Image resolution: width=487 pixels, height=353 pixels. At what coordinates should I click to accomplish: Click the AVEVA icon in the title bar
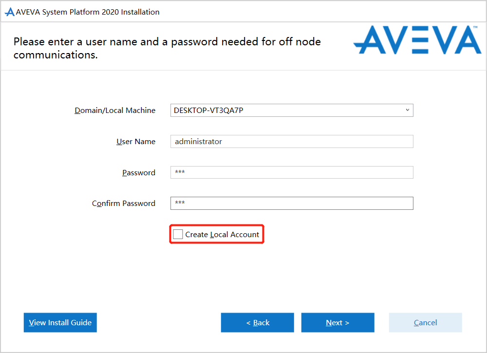9,12
